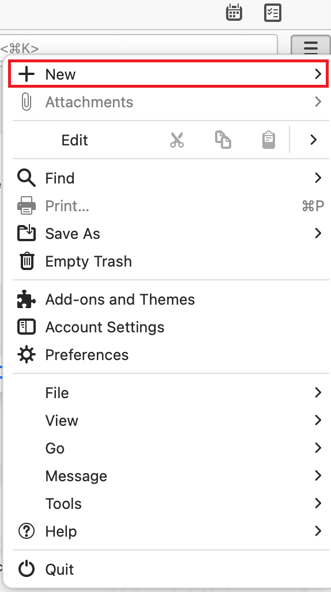Open the Help submenu
Image resolution: width=331 pixels, height=592 pixels.
[168, 531]
